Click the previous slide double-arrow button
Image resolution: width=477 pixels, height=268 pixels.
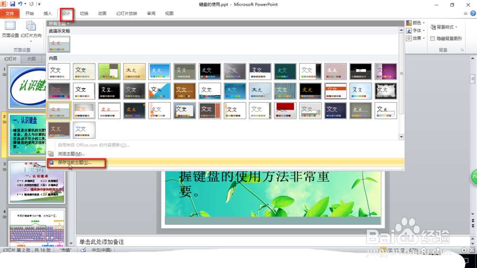tap(472, 220)
